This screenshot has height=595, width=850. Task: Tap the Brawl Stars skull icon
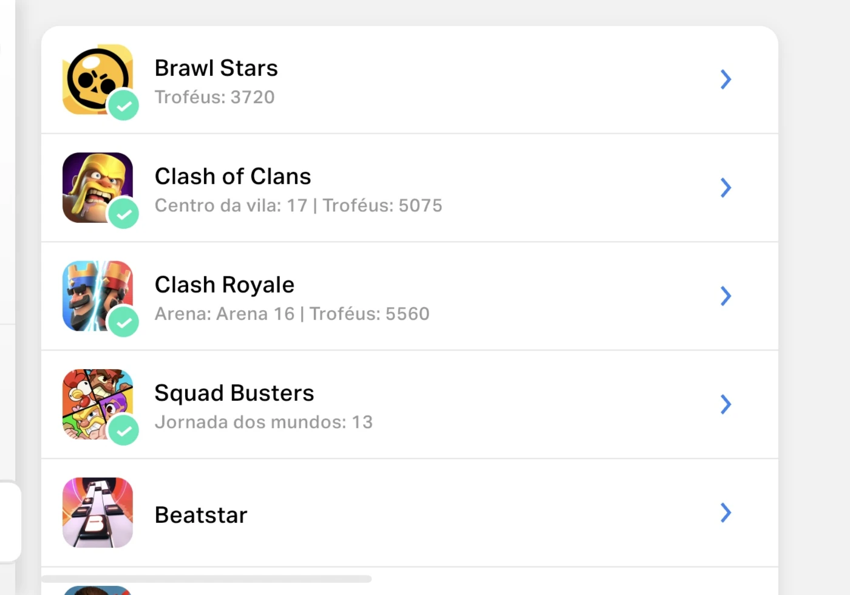(97, 79)
